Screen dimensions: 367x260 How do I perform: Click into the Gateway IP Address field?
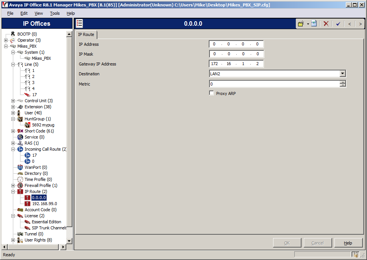click(236, 64)
